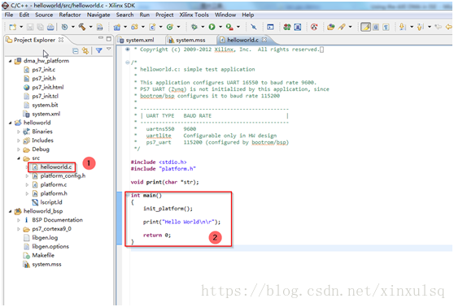
Task: Open the Refactor menu
Action: 70,15
